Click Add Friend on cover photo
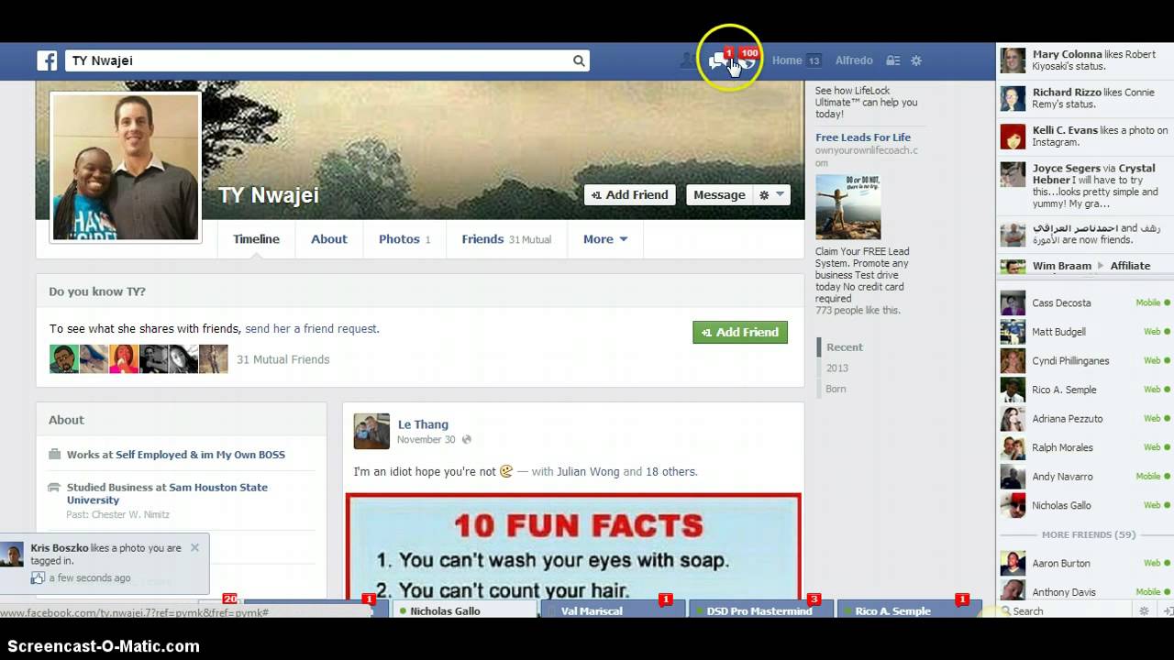The width and height of the screenshot is (1174, 660). [x=630, y=194]
